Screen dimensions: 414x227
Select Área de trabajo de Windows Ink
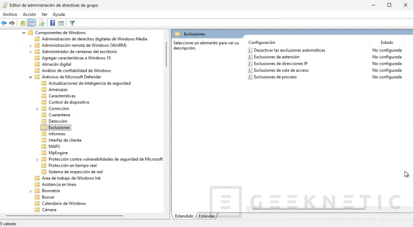pos(71,178)
